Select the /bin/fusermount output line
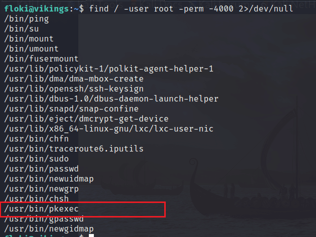 tap(41, 58)
